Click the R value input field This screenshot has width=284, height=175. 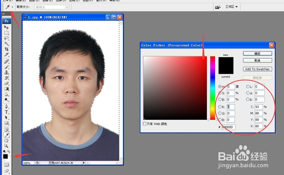point(231,107)
